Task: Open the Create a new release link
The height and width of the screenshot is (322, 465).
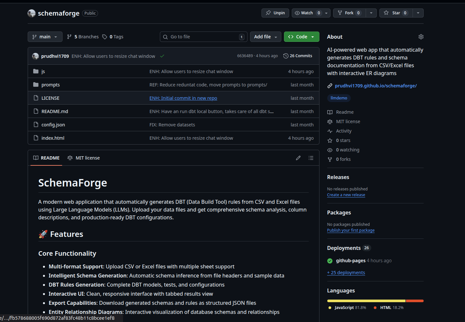Action: point(346,195)
